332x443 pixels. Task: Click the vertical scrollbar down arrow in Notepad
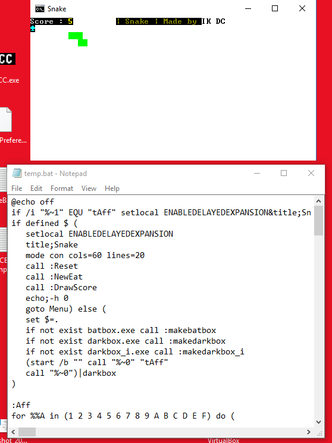pyautogui.click(x=319, y=422)
